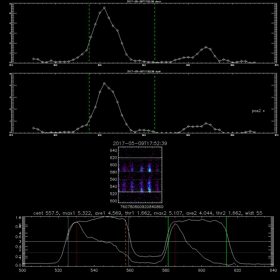
Task: Click the '540' label on heatmap vertical axis
Action: (x=114, y=186)
